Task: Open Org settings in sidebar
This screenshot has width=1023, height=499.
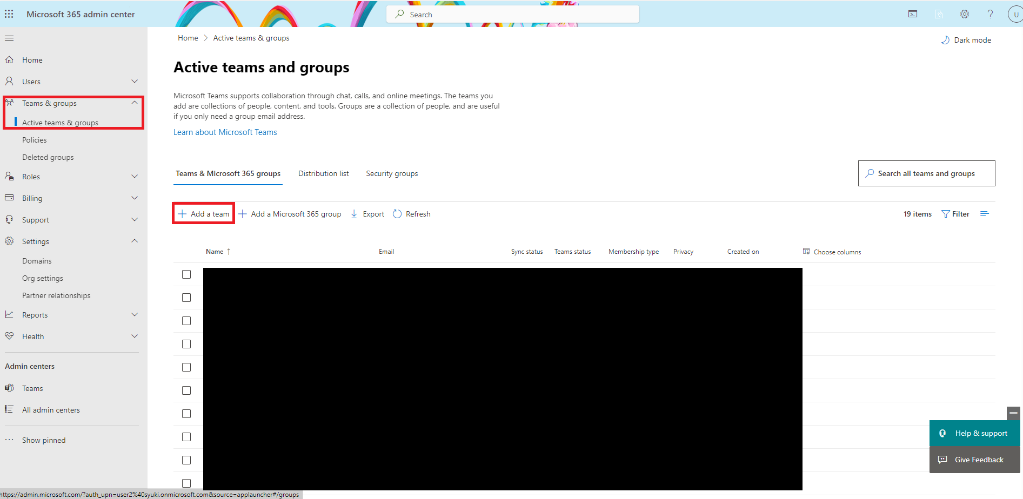Action: pos(43,278)
